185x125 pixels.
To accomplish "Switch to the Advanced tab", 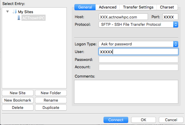I will point(108,7).
